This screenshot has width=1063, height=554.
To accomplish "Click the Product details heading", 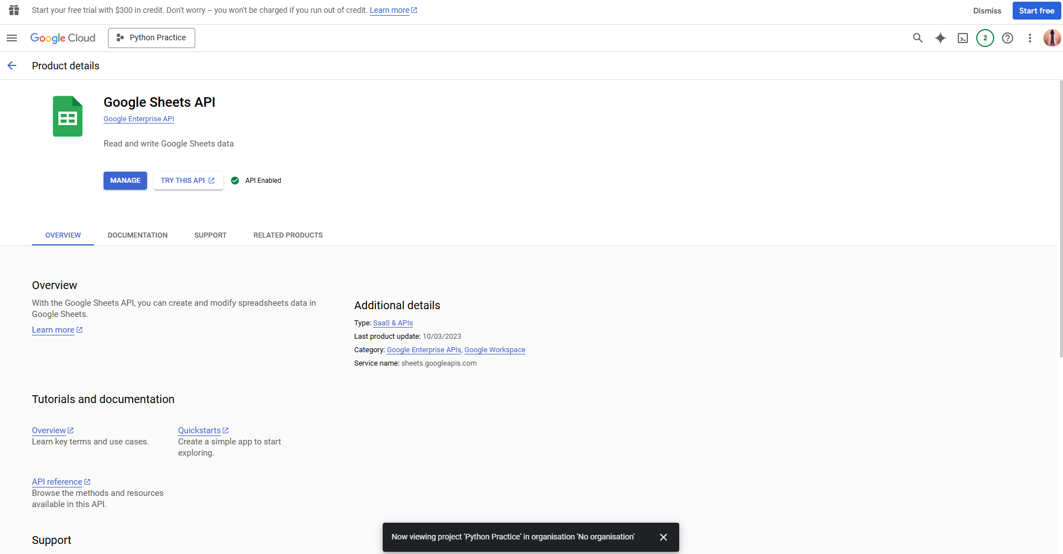I will click(65, 66).
